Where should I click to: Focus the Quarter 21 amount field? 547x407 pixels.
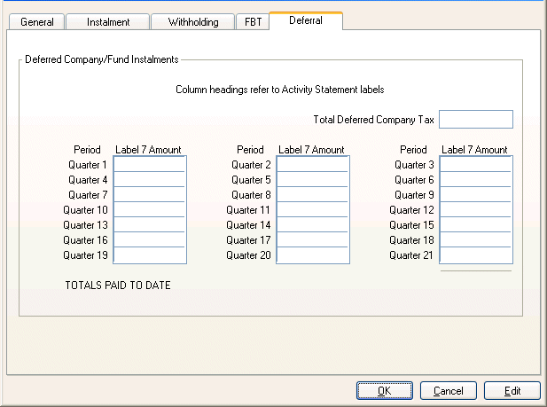click(475, 255)
